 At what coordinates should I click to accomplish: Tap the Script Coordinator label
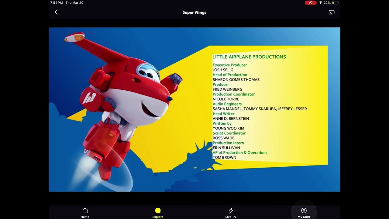coord(229,133)
